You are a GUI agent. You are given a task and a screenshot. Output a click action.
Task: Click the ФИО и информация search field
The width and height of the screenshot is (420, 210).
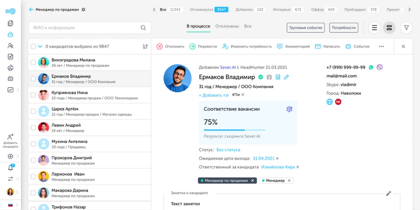point(90,27)
